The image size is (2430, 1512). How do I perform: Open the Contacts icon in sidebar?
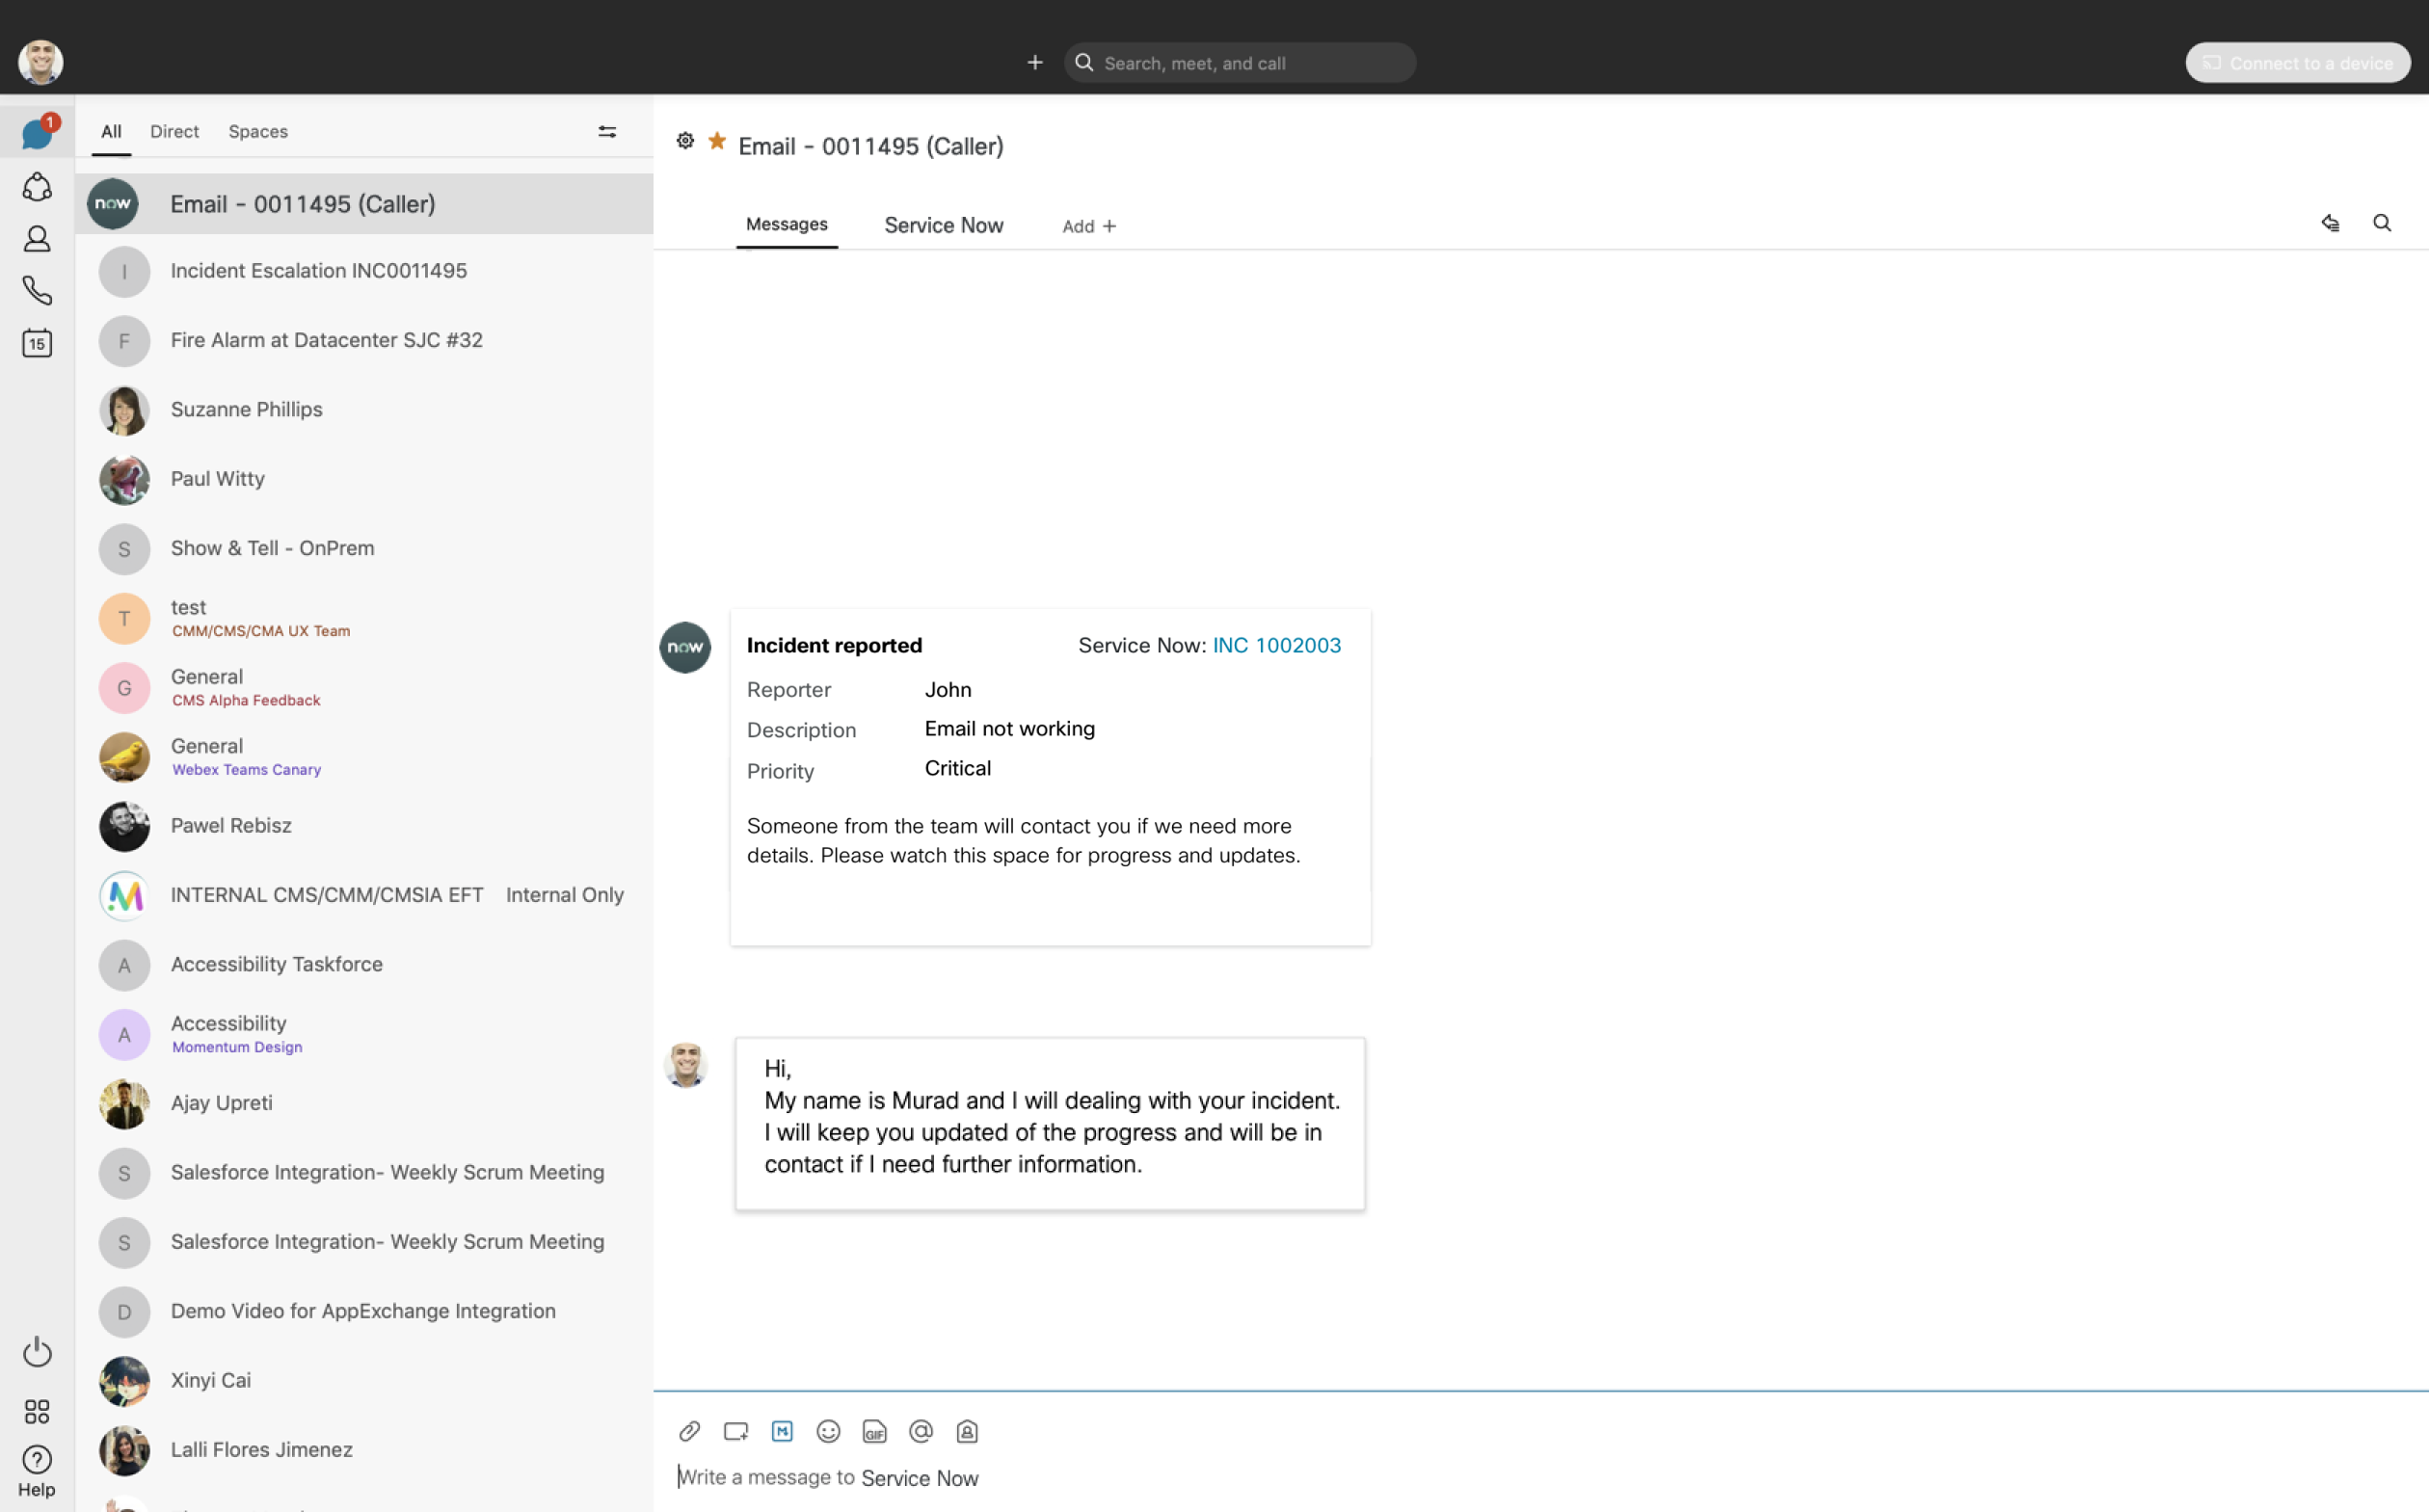(x=37, y=239)
